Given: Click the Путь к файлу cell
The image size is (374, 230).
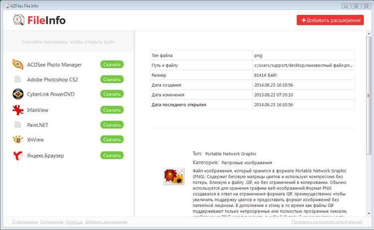Looking at the screenshot, I should pos(201,65).
